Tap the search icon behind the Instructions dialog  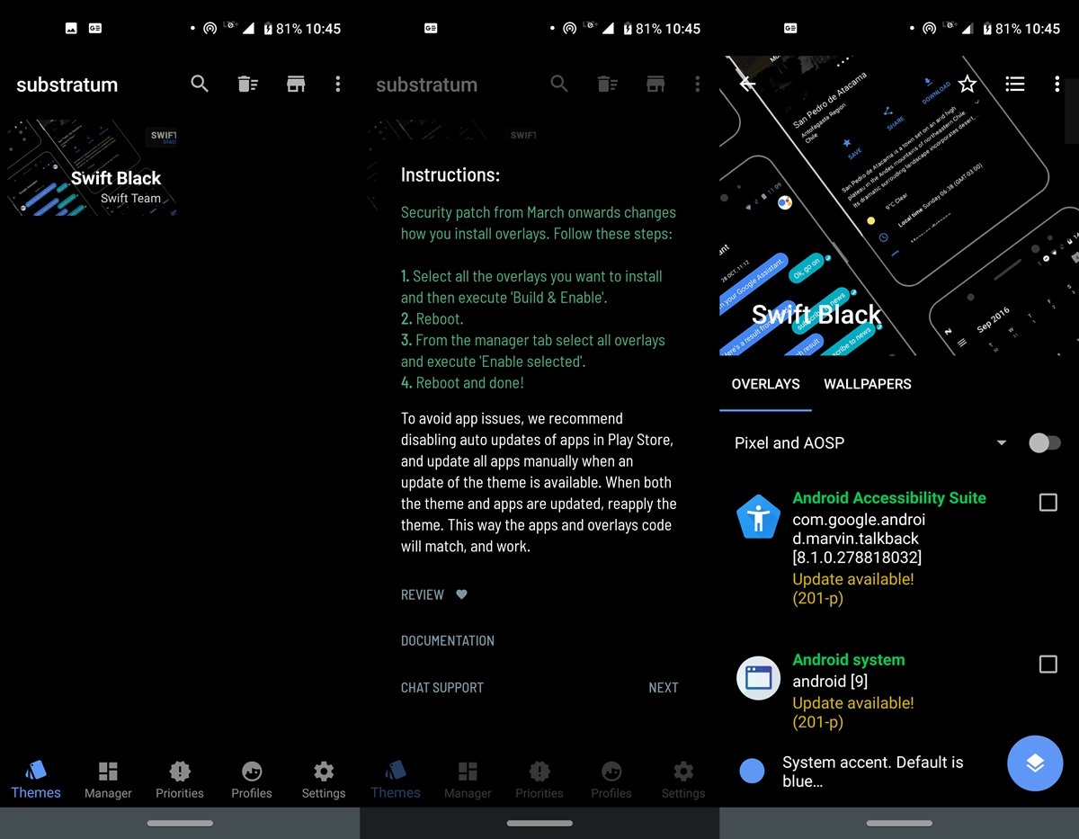559,84
